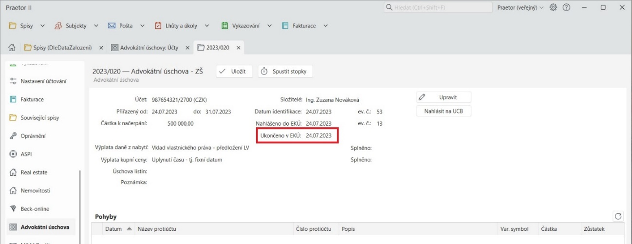Switch to Spisy (DleDataZalozeni) tab
This screenshot has height=244, width=632.
tap(58, 48)
